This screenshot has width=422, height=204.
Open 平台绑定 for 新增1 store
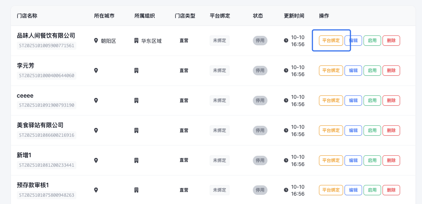(331, 160)
